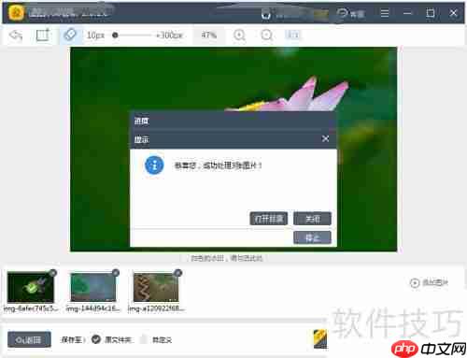Click the plus icon beside add image
467x358 pixels.
[415, 283]
